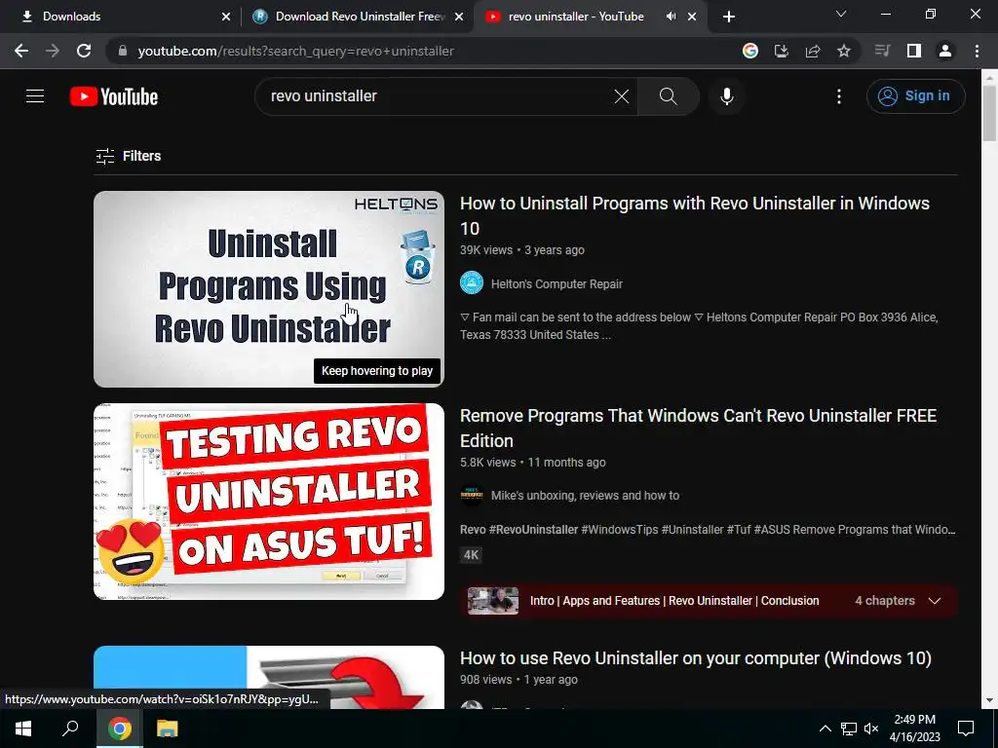The image size is (998, 748).
Task: Open the taskbar clock and date
Action: point(914,729)
